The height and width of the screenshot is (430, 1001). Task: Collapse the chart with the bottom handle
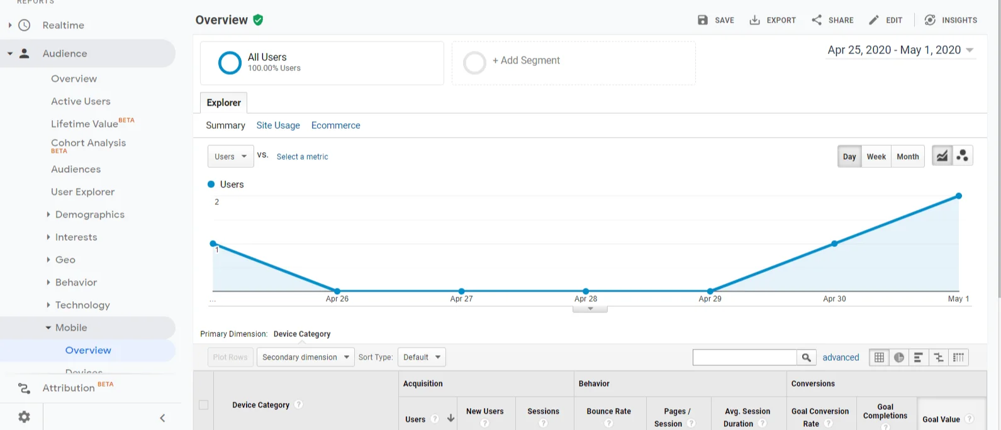click(x=590, y=309)
